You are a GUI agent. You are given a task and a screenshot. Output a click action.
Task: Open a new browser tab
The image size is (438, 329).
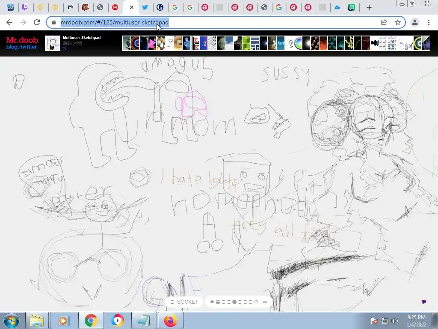click(369, 8)
